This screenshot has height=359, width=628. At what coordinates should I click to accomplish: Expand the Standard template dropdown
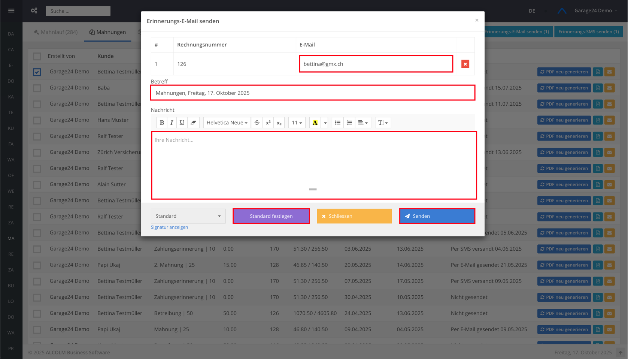click(x=188, y=216)
